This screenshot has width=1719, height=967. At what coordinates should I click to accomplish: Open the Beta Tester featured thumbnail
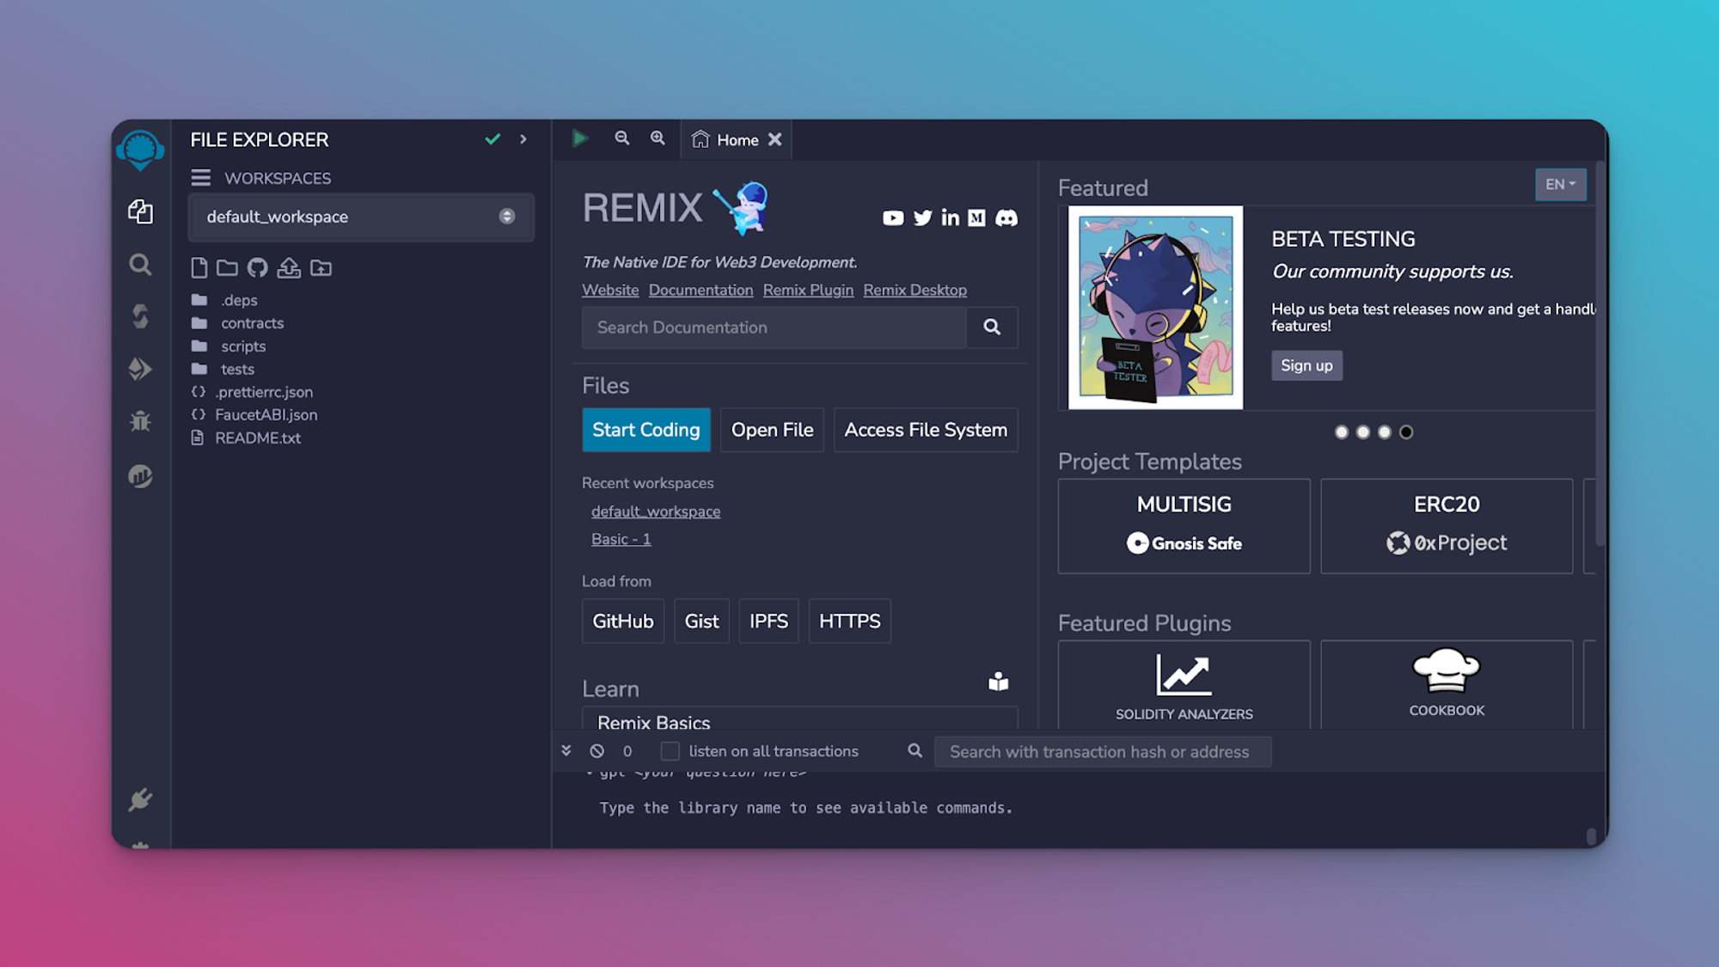tap(1155, 307)
